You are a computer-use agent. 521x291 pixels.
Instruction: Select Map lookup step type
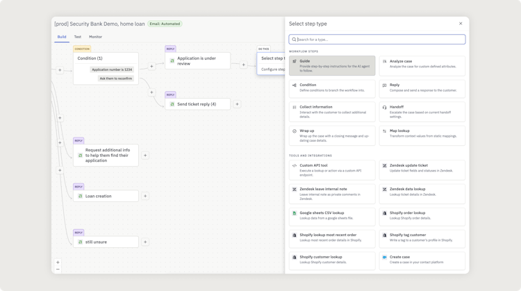click(422, 134)
